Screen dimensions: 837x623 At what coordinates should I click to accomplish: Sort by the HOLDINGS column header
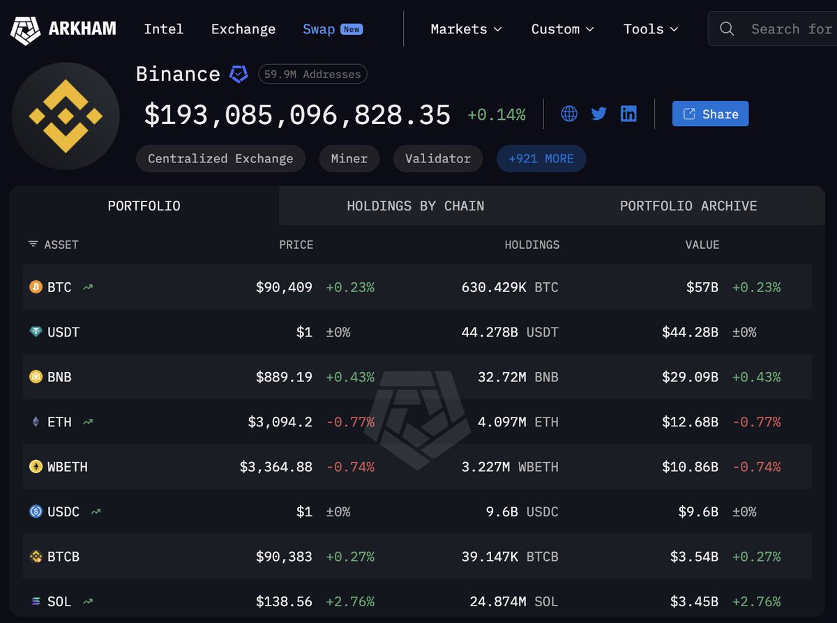[x=532, y=245]
